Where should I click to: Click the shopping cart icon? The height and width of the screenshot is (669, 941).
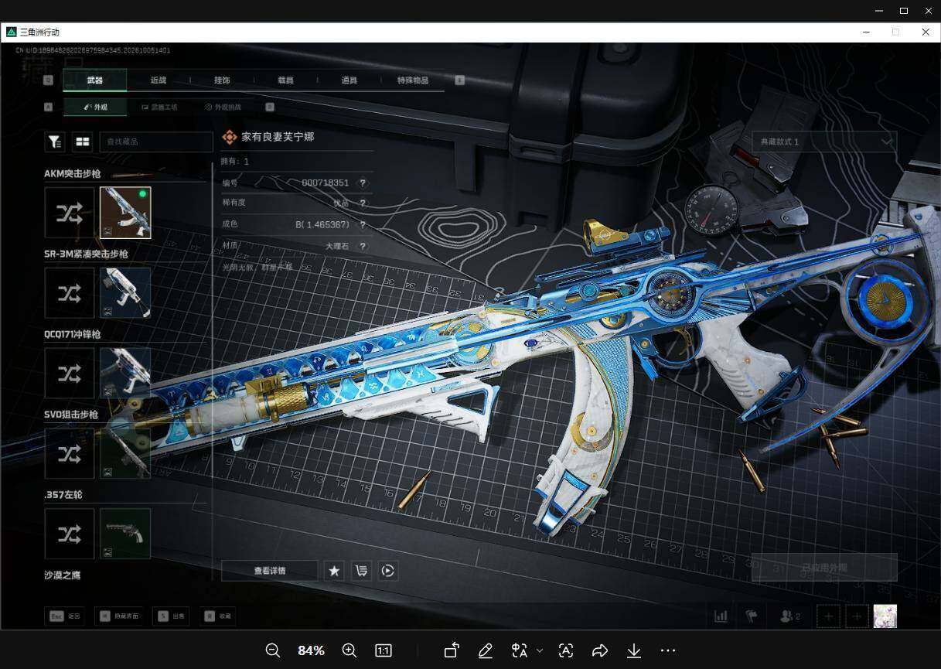[x=361, y=571]
